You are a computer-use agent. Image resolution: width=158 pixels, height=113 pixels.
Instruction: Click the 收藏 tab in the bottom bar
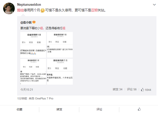click(19, 109)
